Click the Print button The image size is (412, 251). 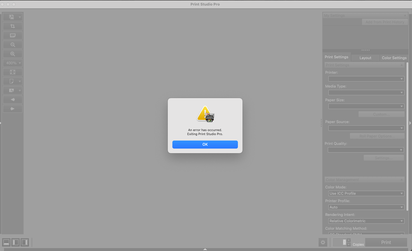point(386,242)
